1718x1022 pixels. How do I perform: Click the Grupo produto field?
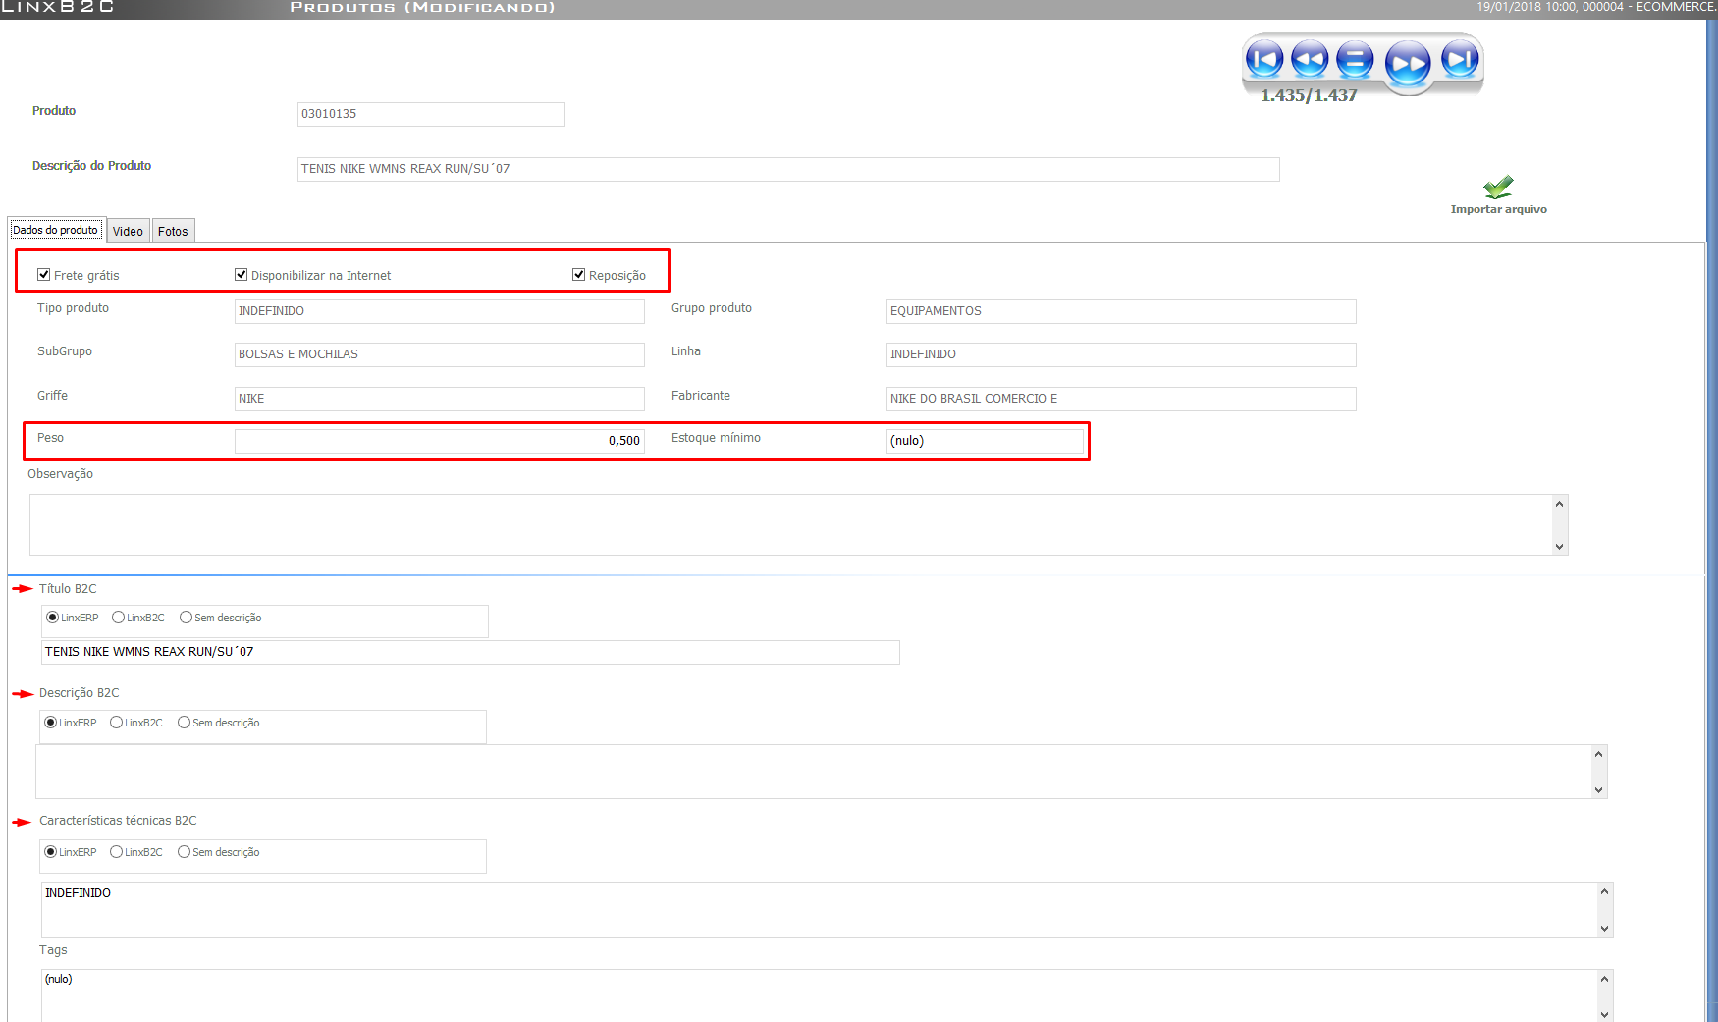[x=1121, y=311]
